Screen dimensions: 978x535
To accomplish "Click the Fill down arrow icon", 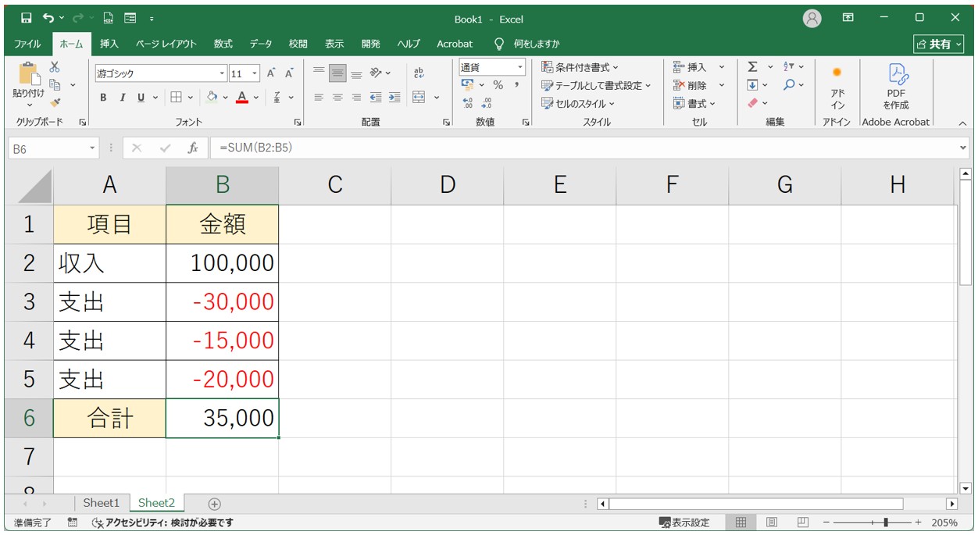I will pos(752,85).
